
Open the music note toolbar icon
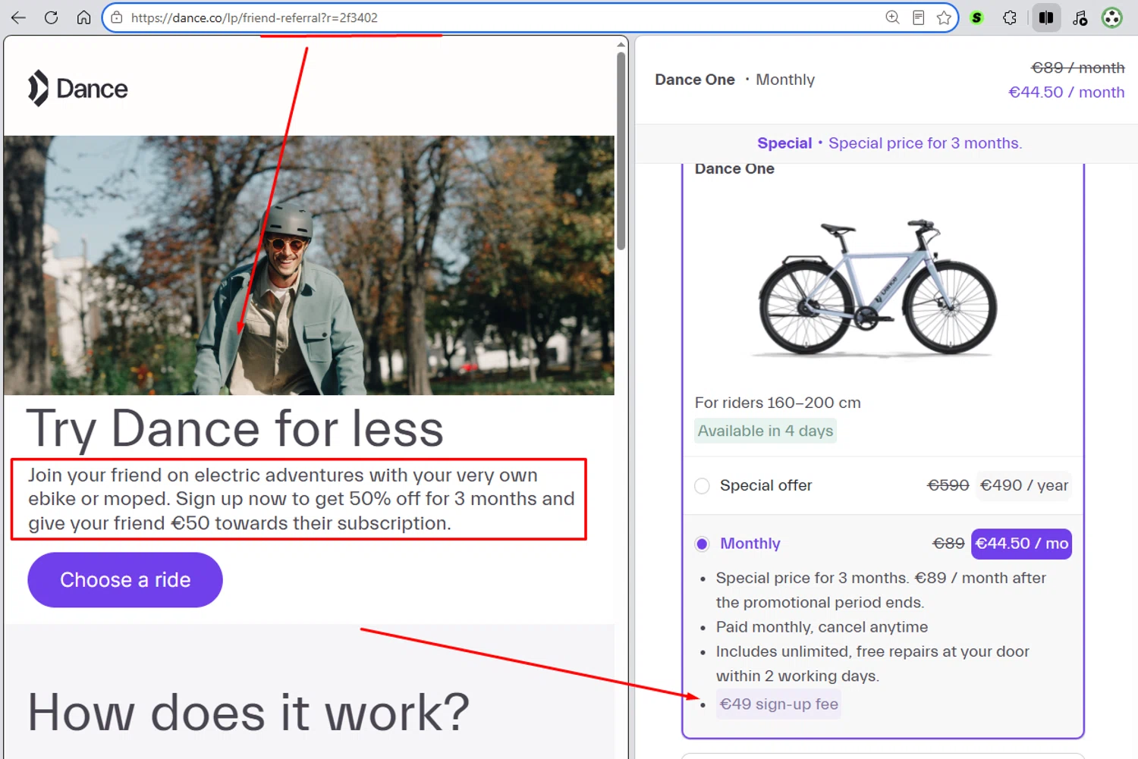[1080, 17]
